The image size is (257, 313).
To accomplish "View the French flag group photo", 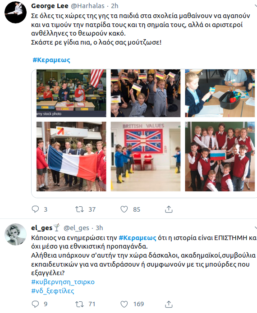I will click(x=71, y=157).
